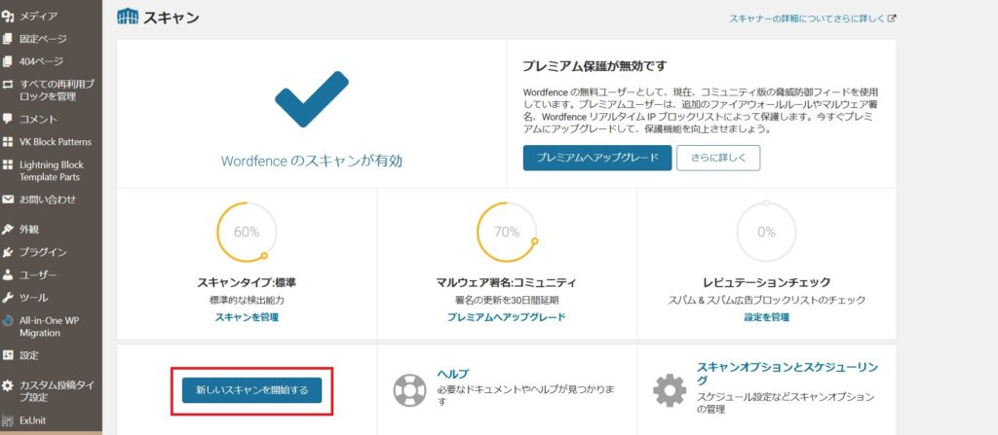Image resolution: width=998 pixels, height=435 pixels.
Task: Click the 設定 settings sidebar icon
Action: coord(8,355)
